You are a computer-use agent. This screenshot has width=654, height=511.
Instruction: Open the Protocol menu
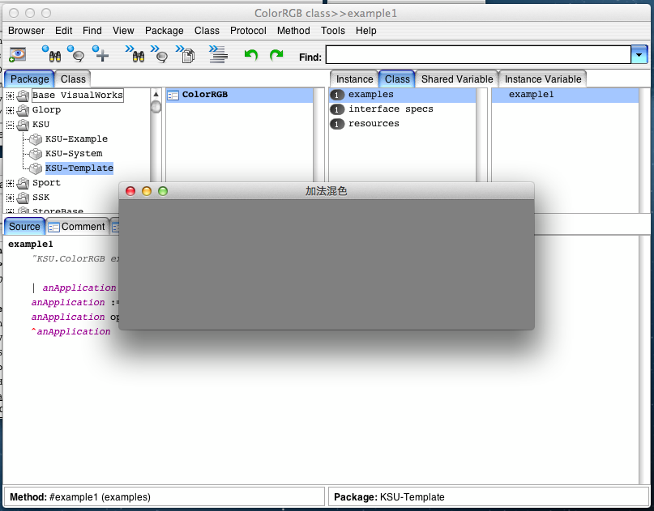(248, 31)
